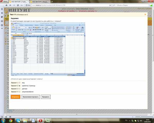Screen dimensions: 154x123
Task: Switch to first НОУ ИНТУИТ Учебн... tab
Action: [18, 2]
